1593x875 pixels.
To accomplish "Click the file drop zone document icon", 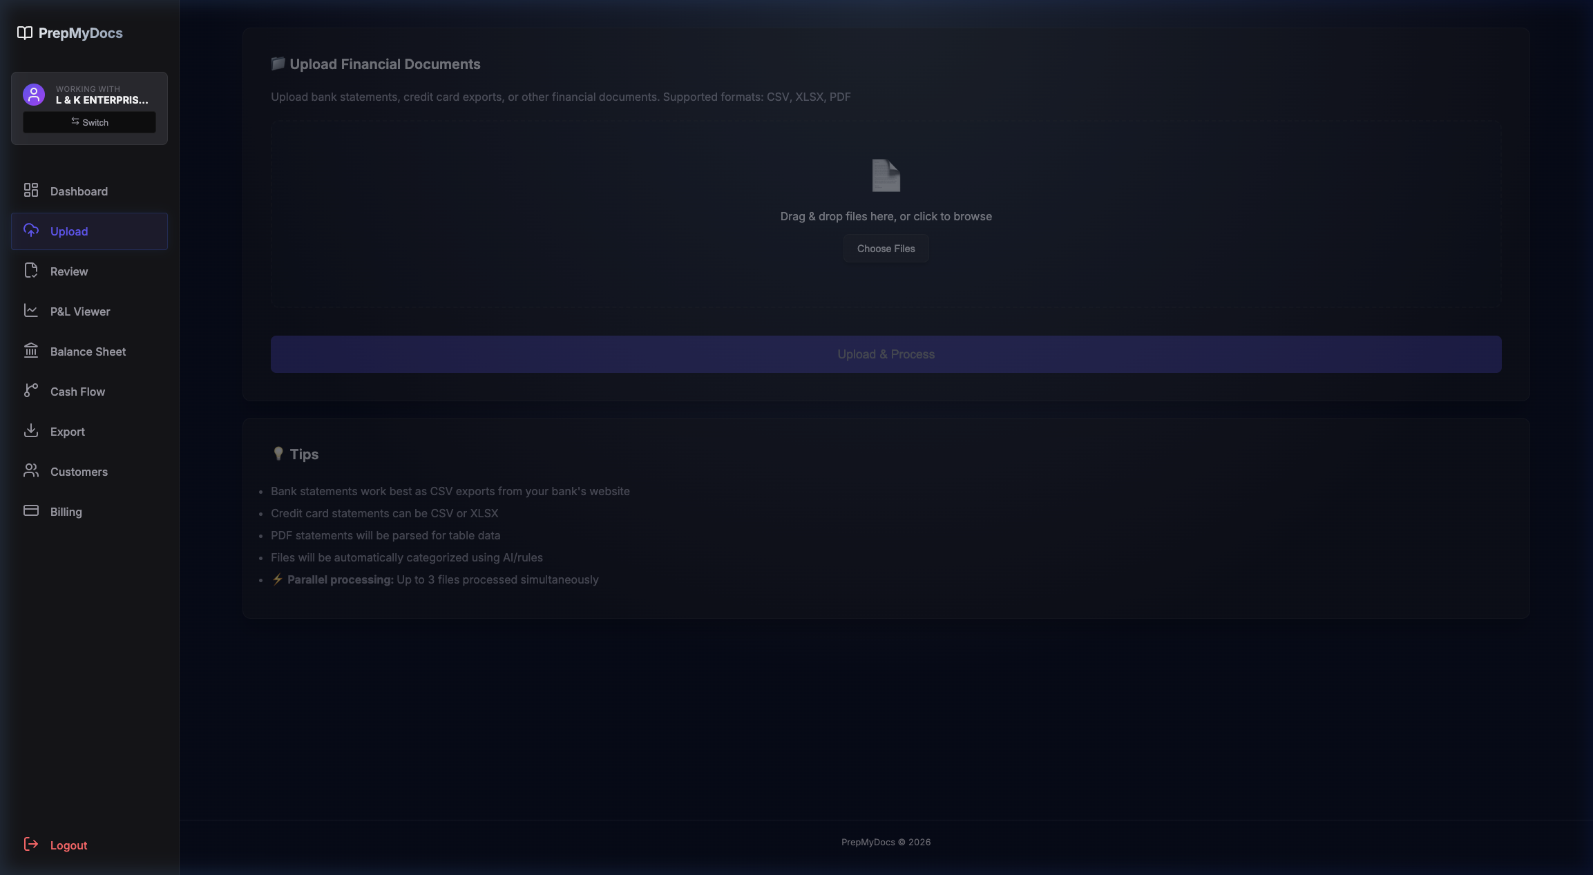I will 886,175.
